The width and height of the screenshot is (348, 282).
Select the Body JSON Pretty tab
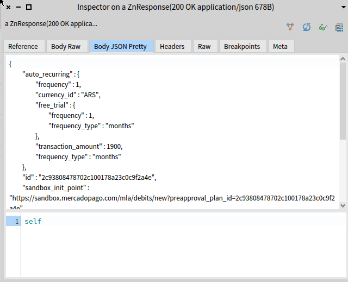click(x=120, y=47)
